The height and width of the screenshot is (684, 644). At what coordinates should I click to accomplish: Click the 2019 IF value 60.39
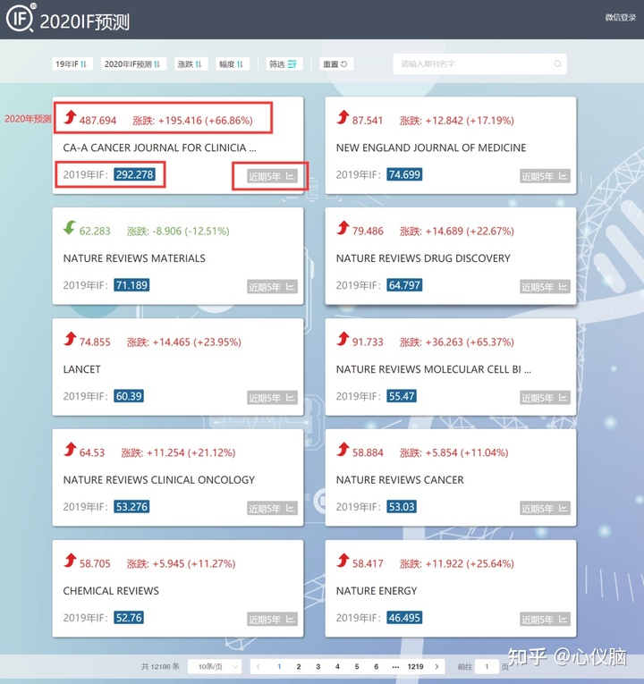coord(129,396)
